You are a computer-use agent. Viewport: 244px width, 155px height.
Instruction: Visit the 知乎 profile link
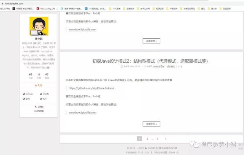(43, 98)
